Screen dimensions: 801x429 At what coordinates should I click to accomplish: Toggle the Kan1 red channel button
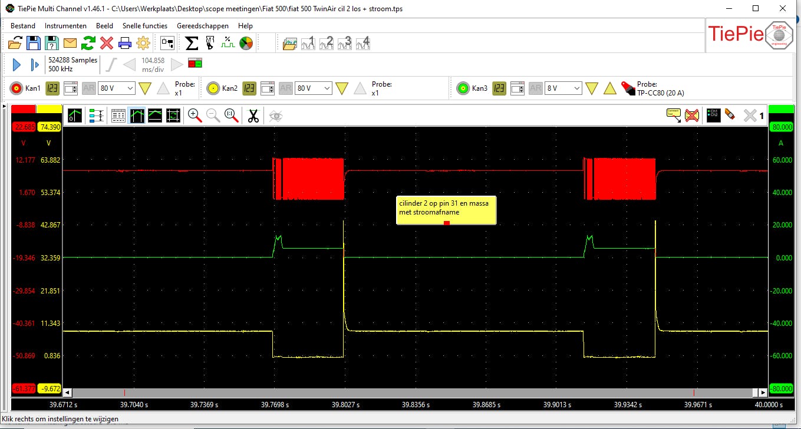pyautogui.click(x=17, y=89)
